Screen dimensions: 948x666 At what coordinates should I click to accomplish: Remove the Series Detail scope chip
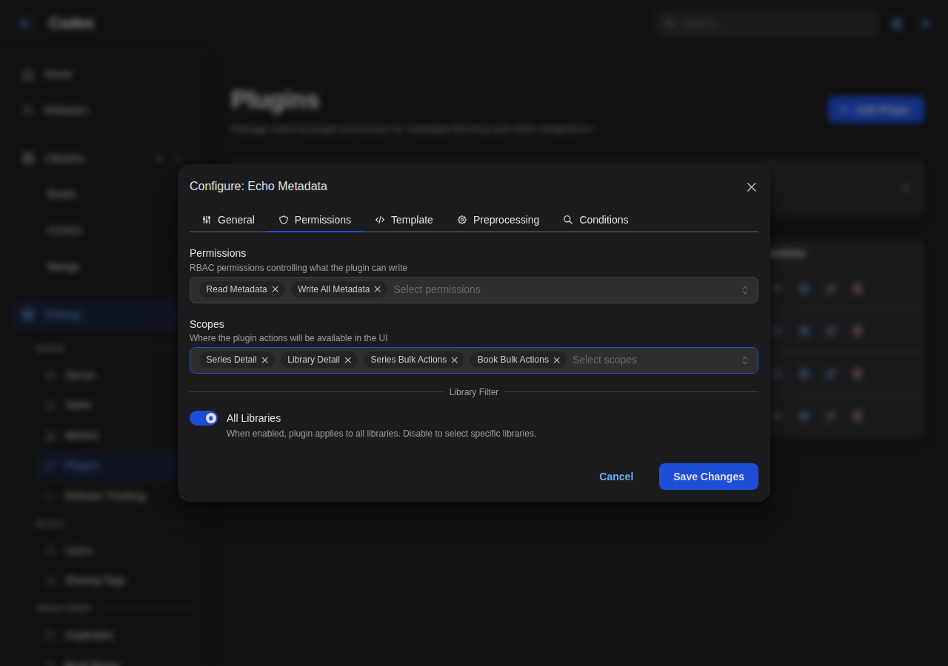coord(265,360)
